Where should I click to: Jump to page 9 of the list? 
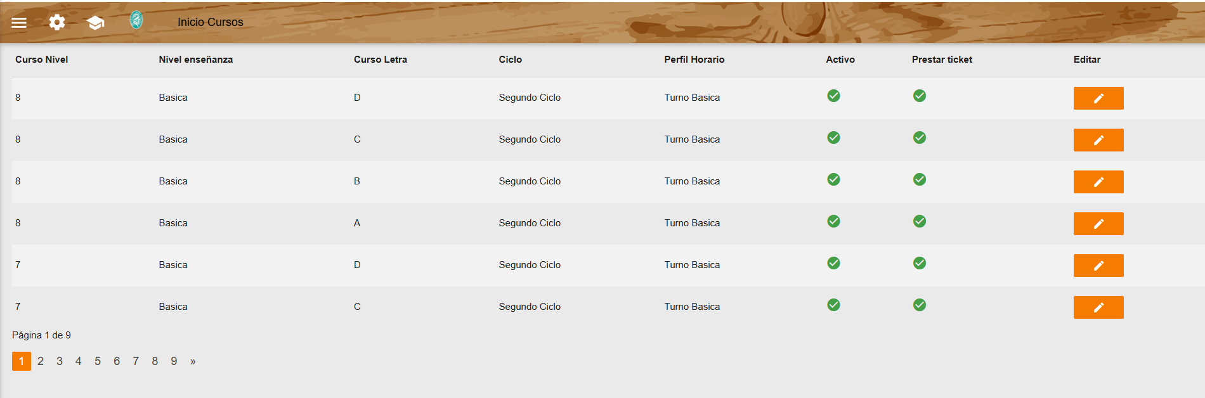tap(174, 361)
